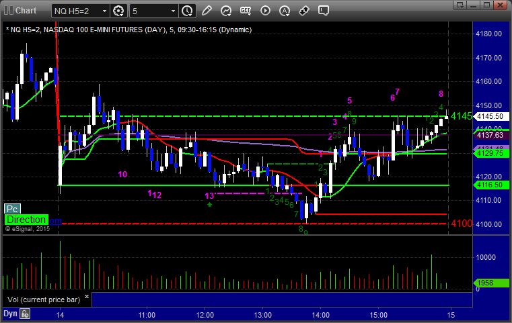Open time template clock menu
Screen dimensions: 512x323
pos(187,11)
